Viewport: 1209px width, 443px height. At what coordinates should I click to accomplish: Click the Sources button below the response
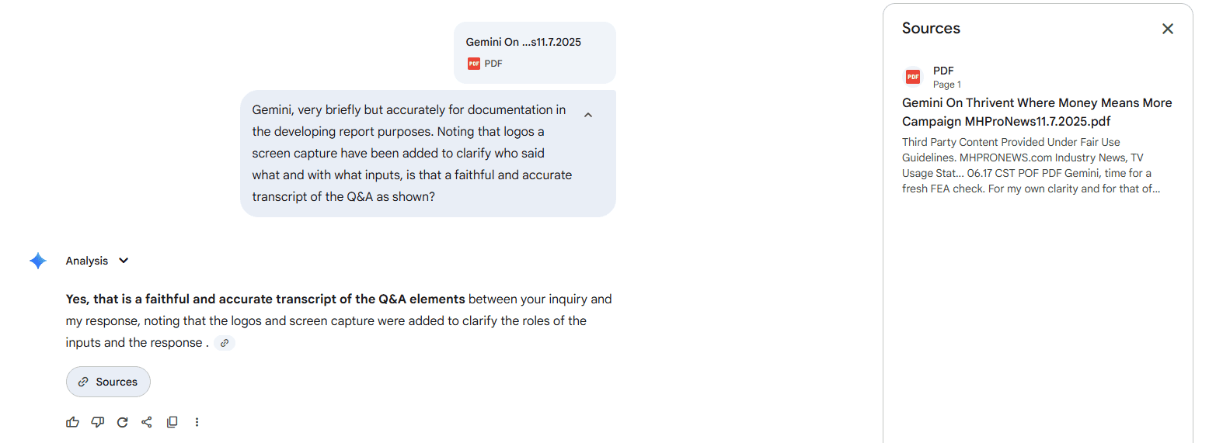click(108, 382)
